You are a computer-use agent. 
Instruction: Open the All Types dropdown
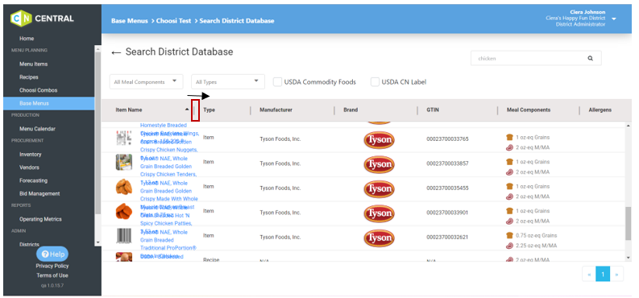(x=228, y=82)
